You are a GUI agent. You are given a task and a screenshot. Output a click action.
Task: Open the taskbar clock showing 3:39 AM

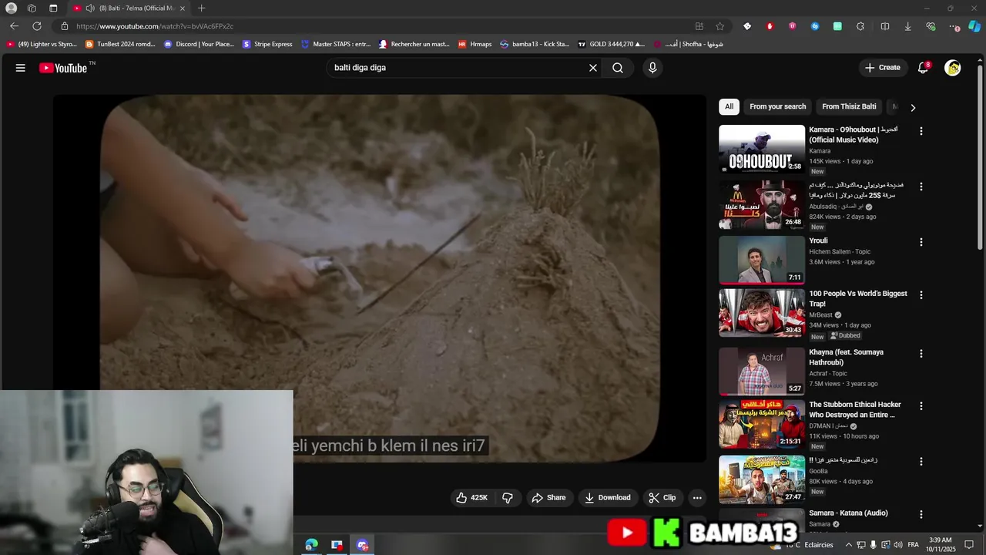point(941,545)
